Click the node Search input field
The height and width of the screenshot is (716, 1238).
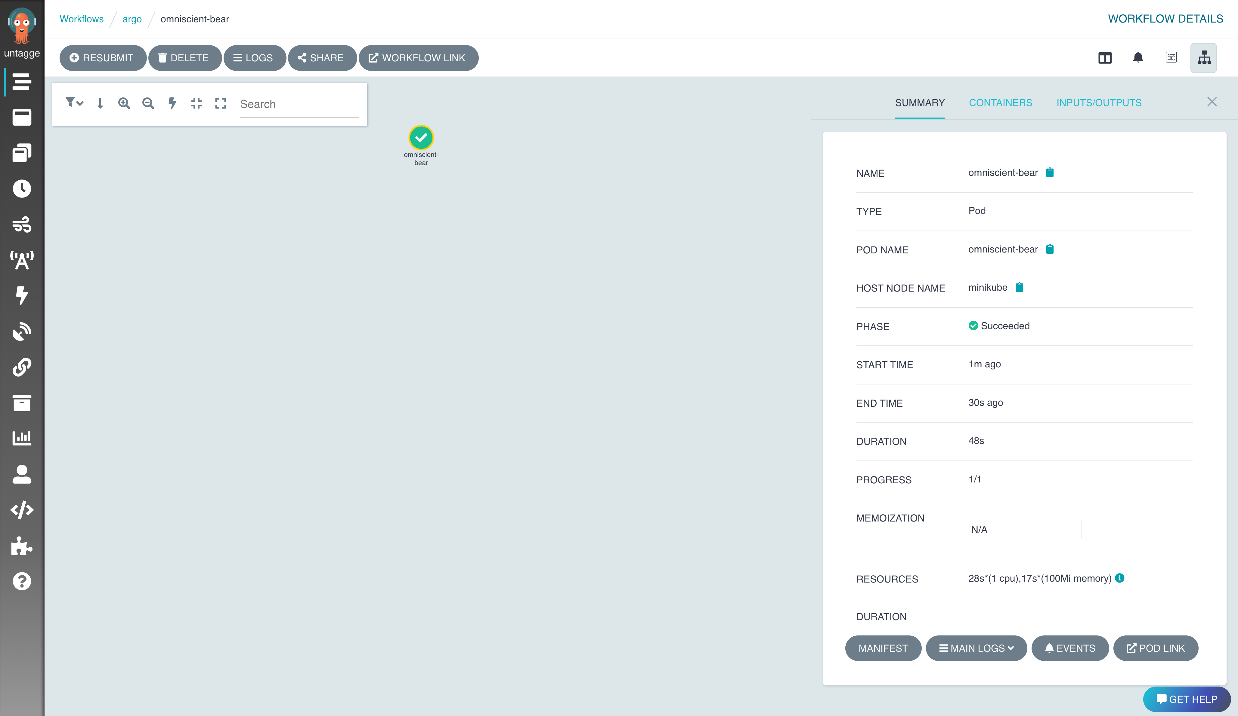[299, 104]
